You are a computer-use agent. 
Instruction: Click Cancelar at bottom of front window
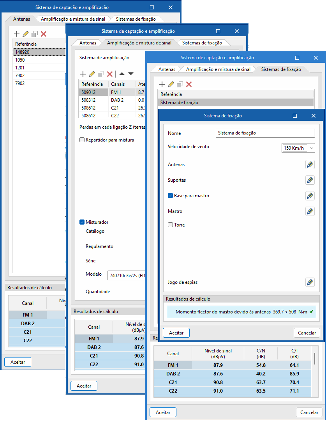pyautogui.click(x=309, y=412)
